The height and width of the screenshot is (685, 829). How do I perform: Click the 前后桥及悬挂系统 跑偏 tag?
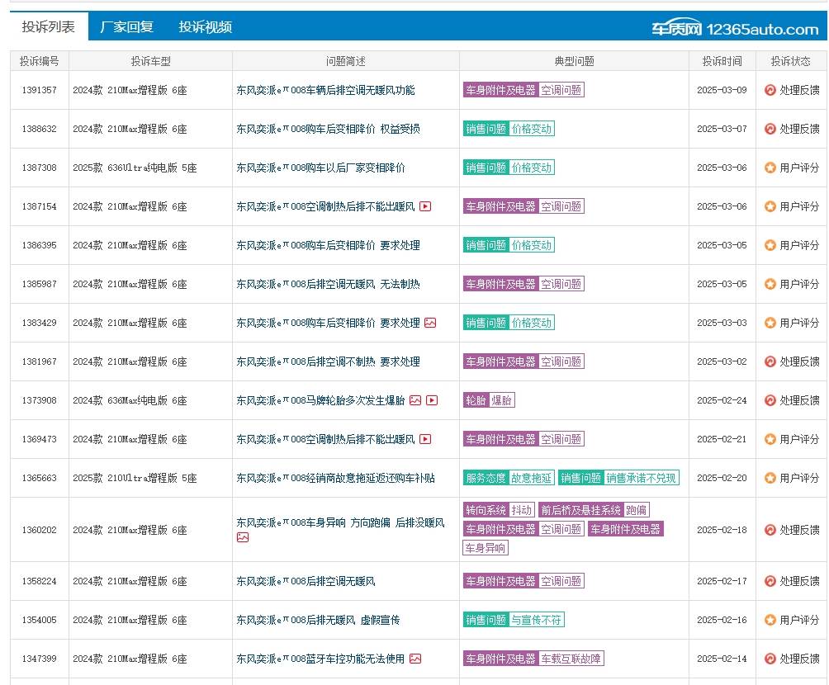point(594,510)
